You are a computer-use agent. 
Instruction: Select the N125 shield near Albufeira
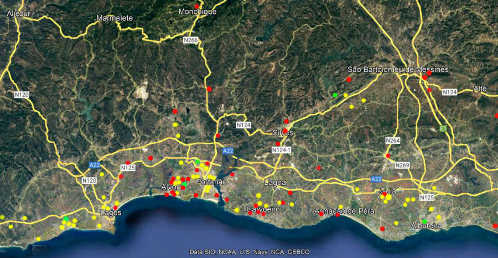(427, 198)
